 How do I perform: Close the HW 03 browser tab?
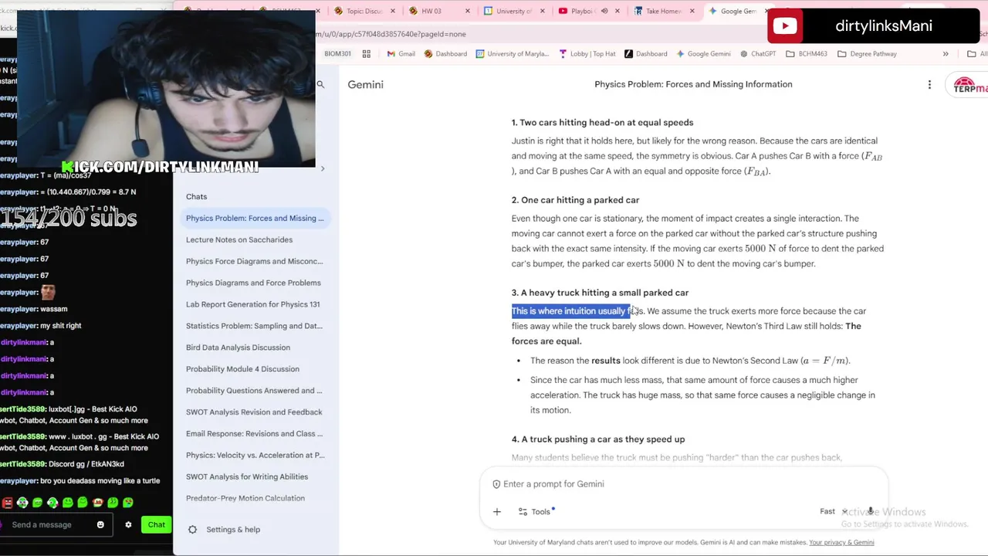point(468,11)
